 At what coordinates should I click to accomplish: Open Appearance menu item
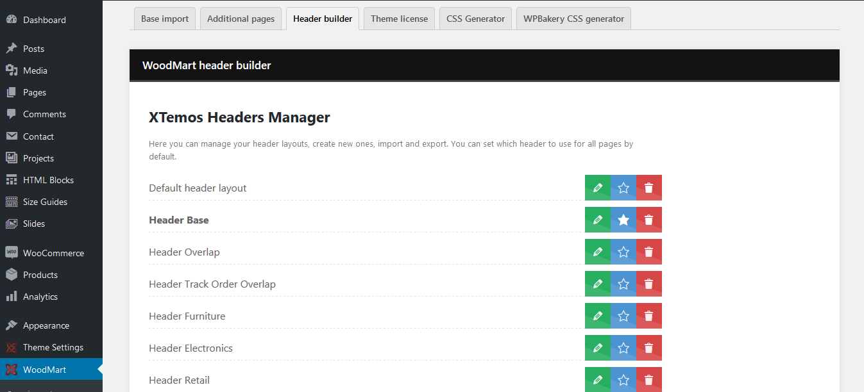click(51, 325)
